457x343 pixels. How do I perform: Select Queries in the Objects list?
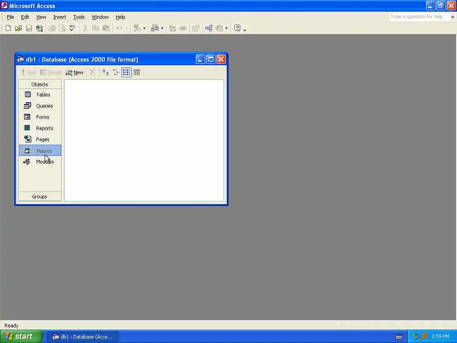pos(40,106)
